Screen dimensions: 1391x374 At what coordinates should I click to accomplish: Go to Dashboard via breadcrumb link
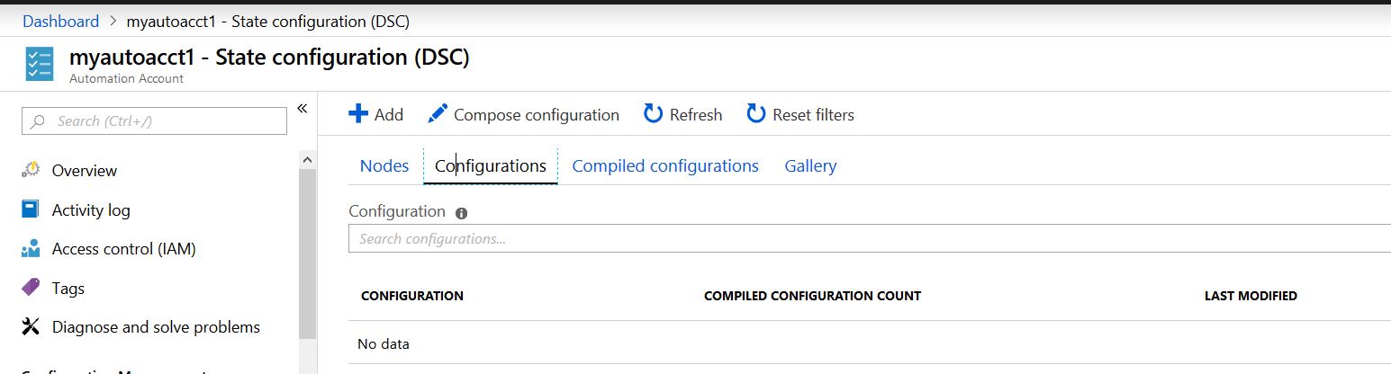[x=60, y=21]
